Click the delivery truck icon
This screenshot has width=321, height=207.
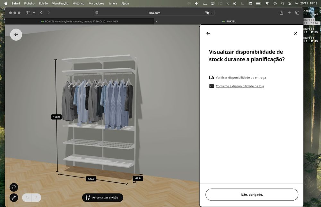[212, 78]
